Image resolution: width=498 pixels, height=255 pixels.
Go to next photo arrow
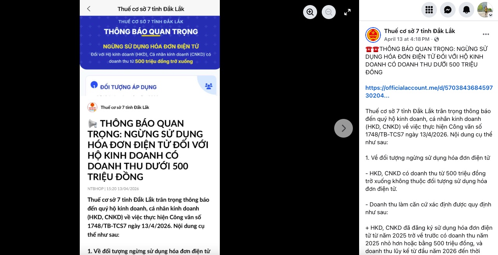344,128
